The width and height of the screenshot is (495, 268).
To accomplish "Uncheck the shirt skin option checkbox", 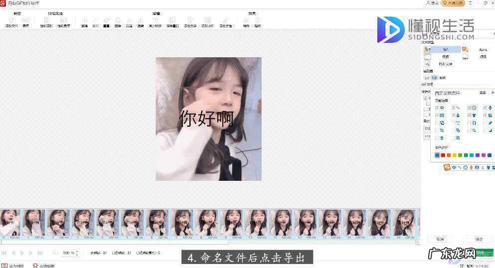I will click(470, 116).
